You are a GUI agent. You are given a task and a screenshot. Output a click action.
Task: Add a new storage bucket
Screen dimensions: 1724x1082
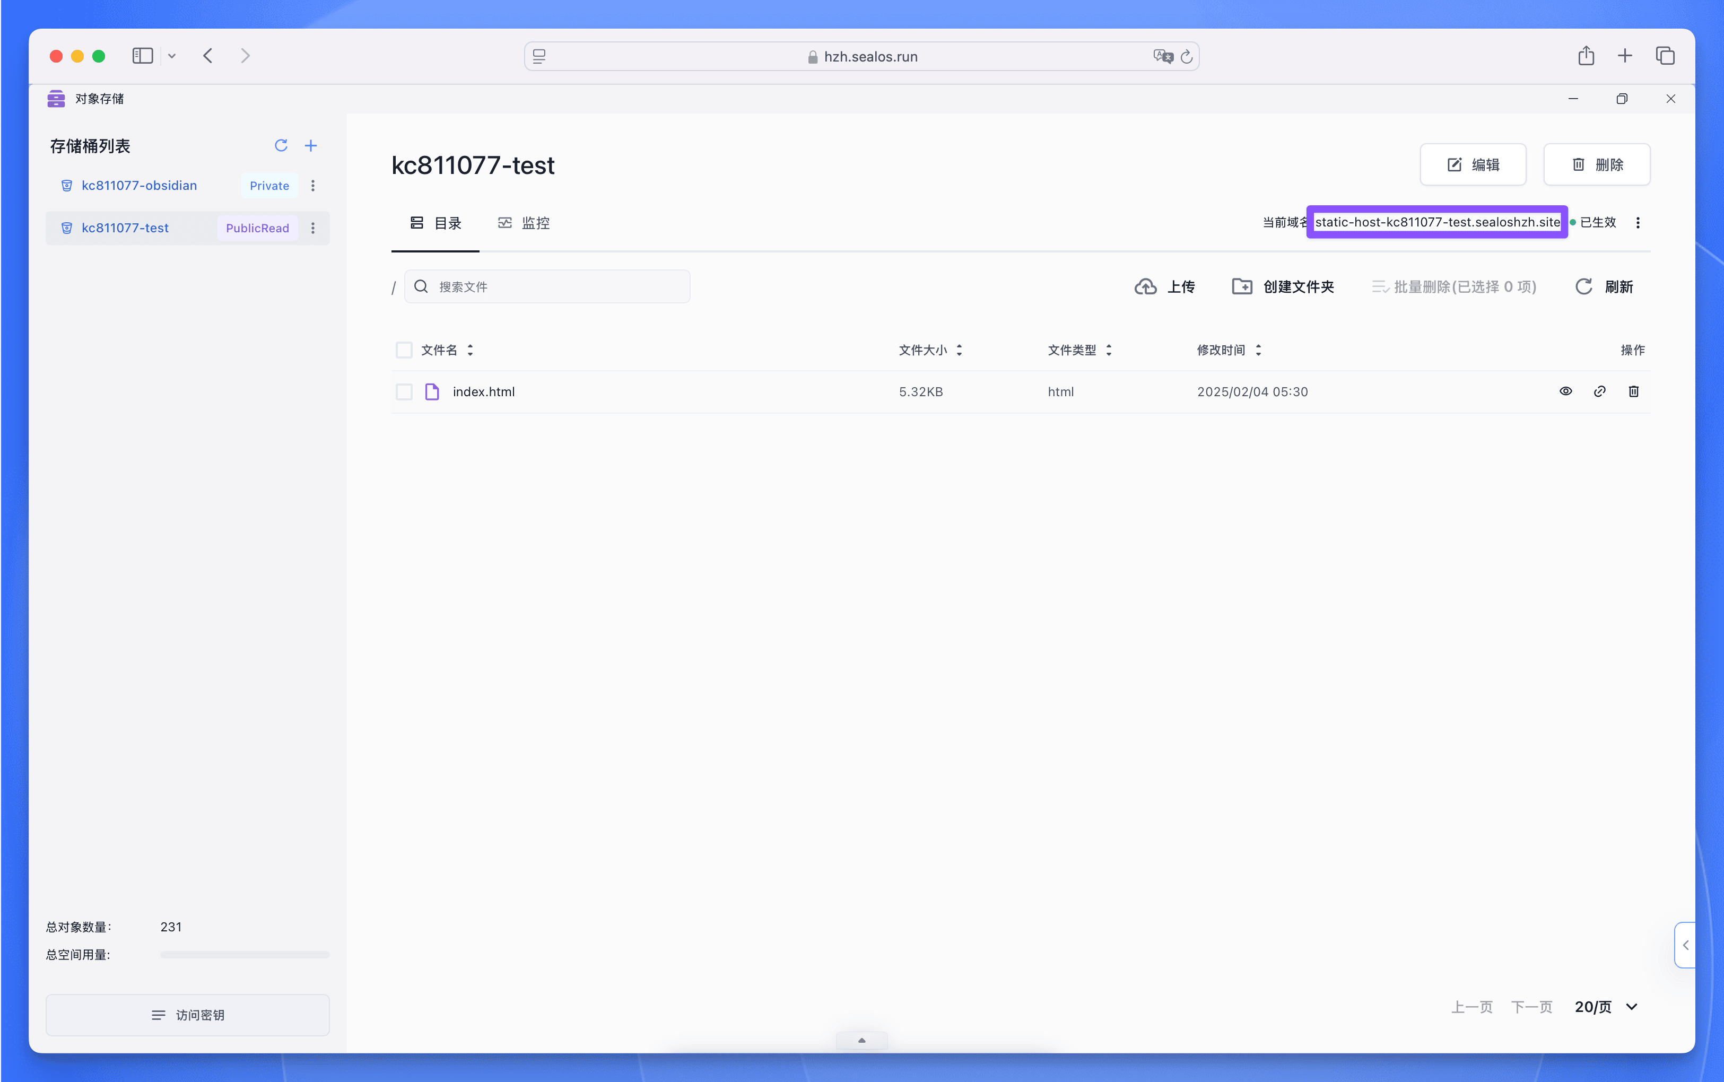tap(311, 146)
